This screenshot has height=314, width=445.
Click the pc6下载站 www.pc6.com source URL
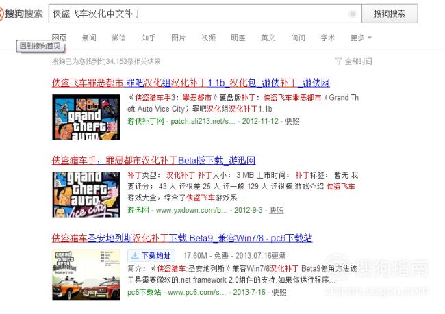coord(177,292)
